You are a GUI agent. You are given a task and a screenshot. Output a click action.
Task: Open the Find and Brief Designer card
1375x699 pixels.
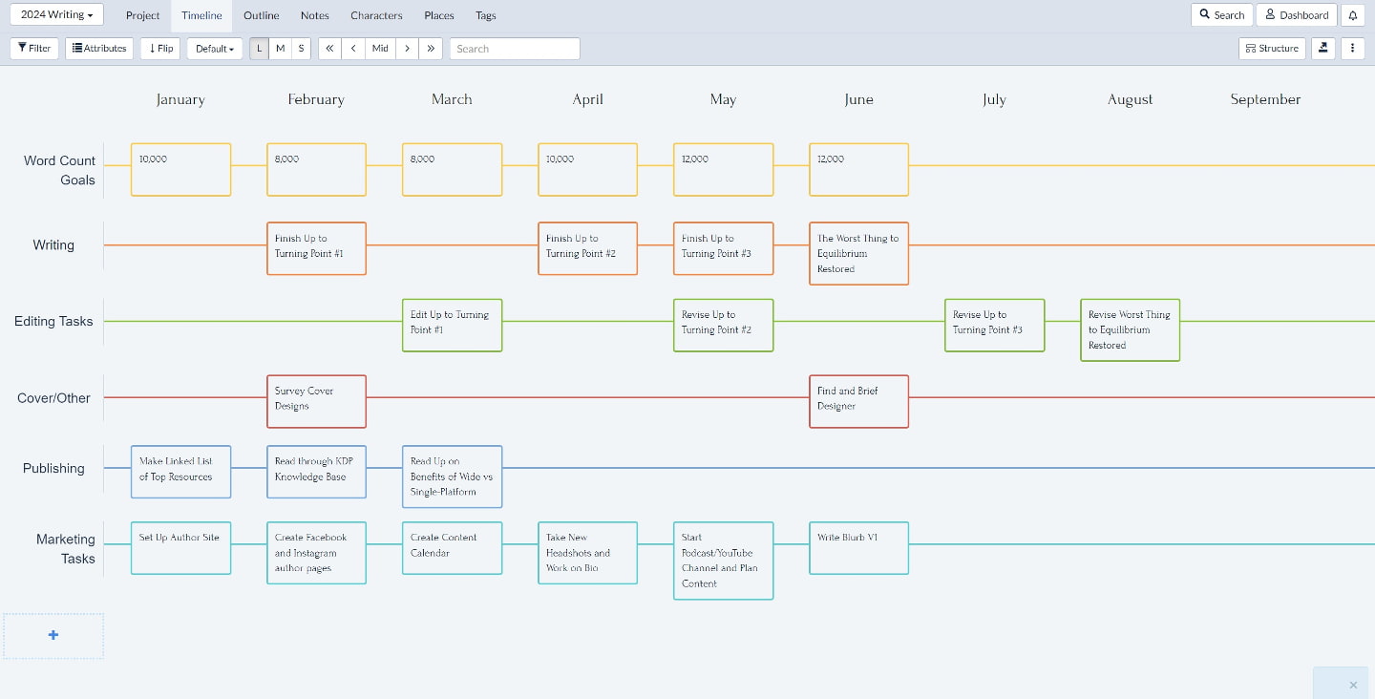[859, 401]
